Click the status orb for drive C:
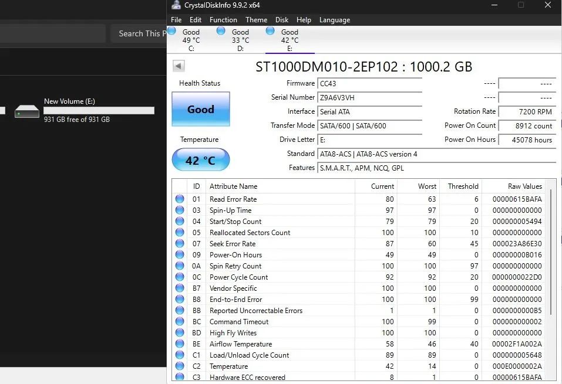562x384 pixels. coord(171,30)
